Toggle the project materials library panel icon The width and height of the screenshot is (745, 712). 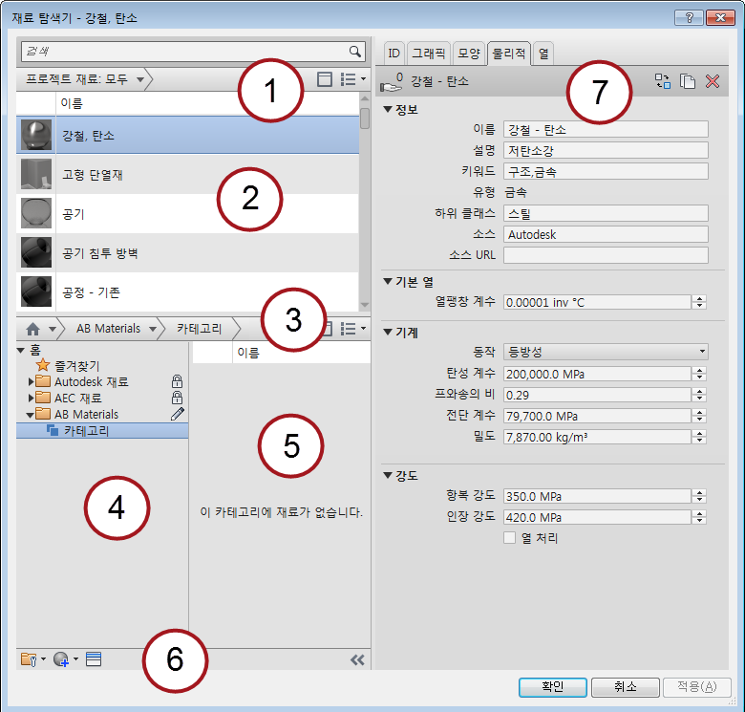(325, 79)
